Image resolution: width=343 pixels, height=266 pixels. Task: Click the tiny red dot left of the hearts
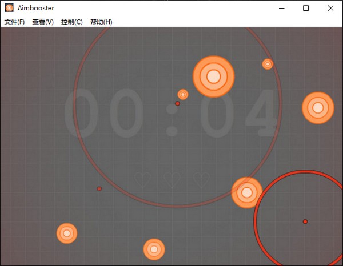pos(99,188)
